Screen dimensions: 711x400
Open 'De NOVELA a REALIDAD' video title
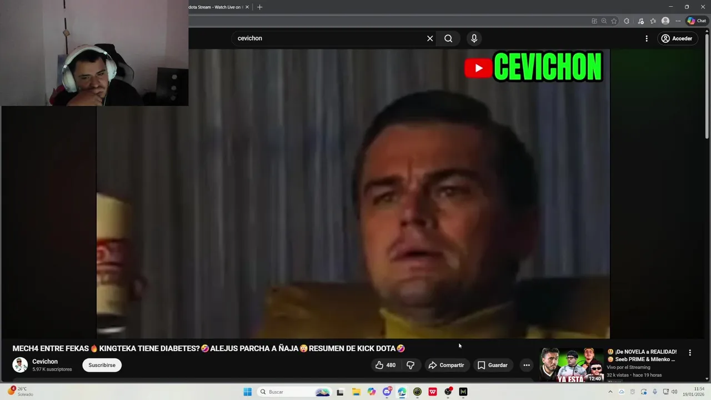point(642,356)
